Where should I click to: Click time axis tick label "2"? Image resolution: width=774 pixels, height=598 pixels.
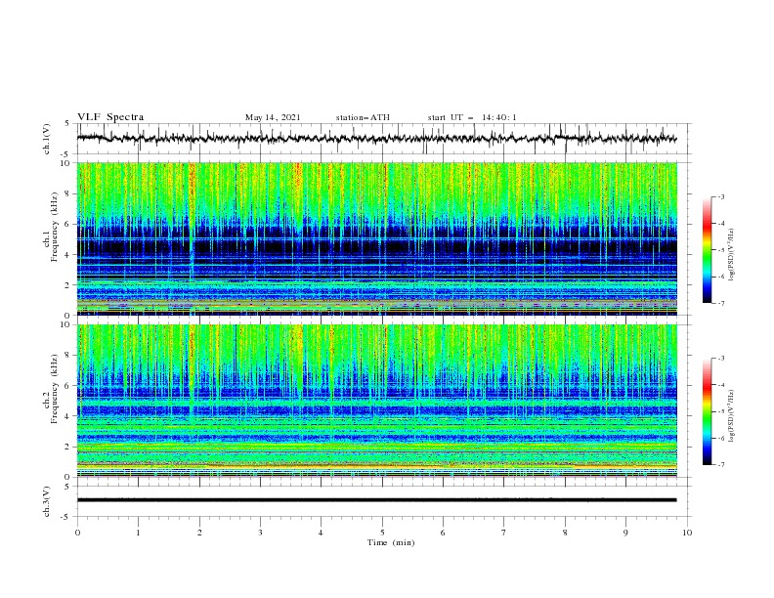point(199,533)
